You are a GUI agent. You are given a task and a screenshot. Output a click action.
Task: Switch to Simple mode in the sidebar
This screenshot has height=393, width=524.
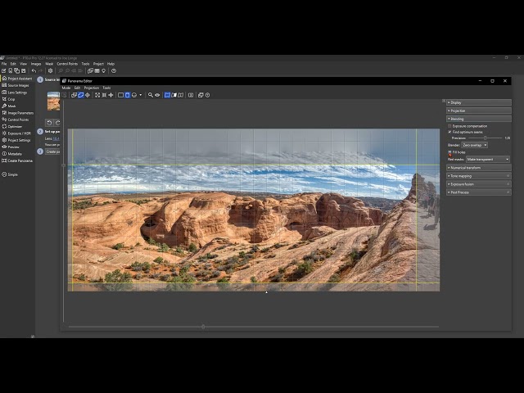point(10,174)
